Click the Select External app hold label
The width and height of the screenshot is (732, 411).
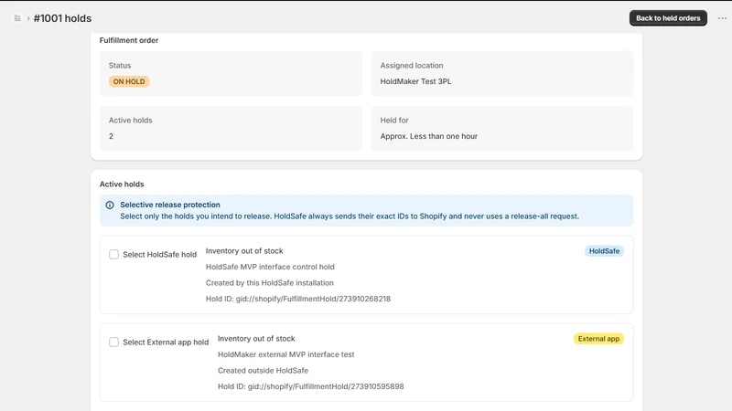[166, 342]
